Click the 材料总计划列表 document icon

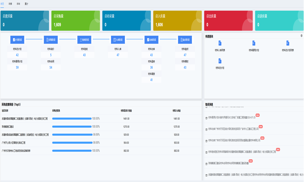(288, 44)
